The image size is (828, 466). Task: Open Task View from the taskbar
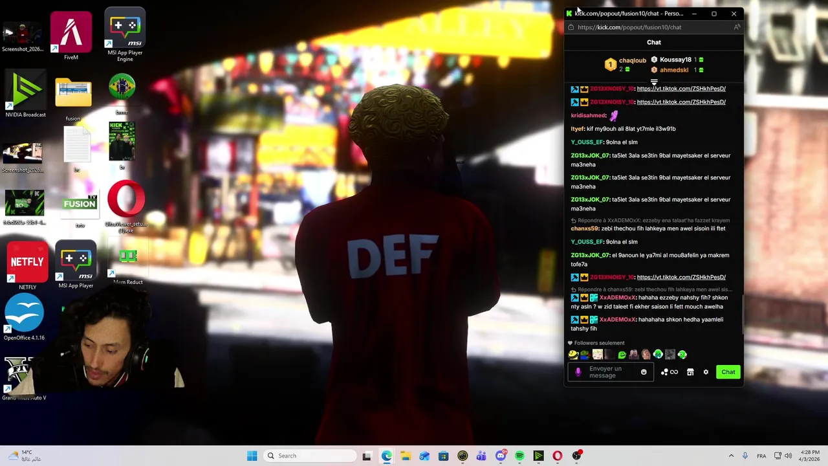pyautogui.click(x=367, y=456)
